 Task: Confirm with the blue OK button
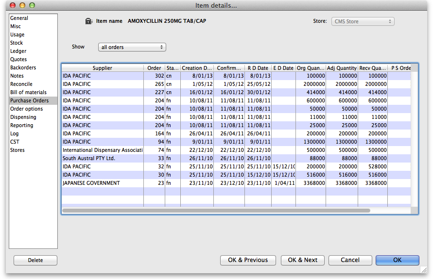tap(397, 260)
